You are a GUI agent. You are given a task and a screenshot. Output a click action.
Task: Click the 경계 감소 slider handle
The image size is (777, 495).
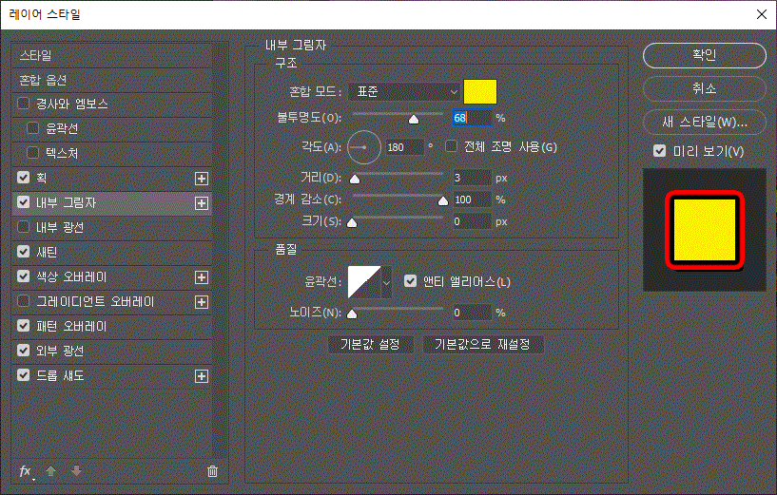click(443, 201)
